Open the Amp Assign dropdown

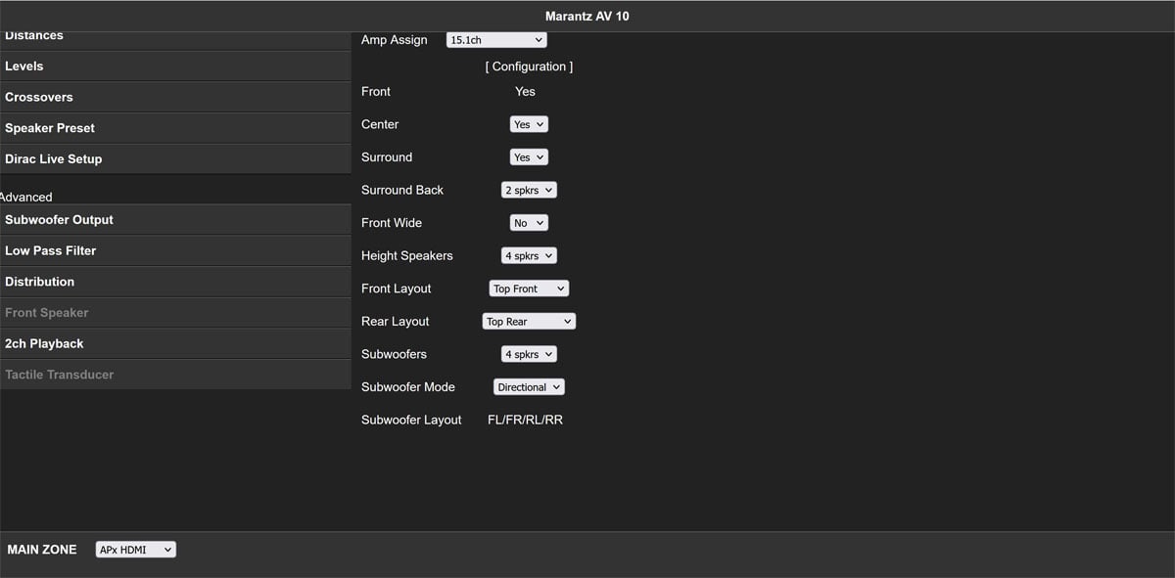[x=495, y=40]
